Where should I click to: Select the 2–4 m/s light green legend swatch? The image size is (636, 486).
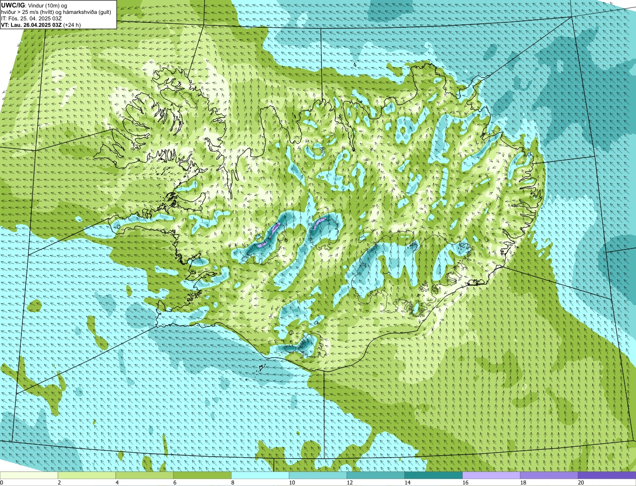(86, 475)
